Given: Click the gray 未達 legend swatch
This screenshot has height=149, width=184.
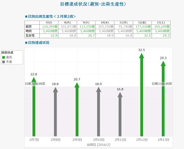Looking at the screenshot, I should pos(4,62).
